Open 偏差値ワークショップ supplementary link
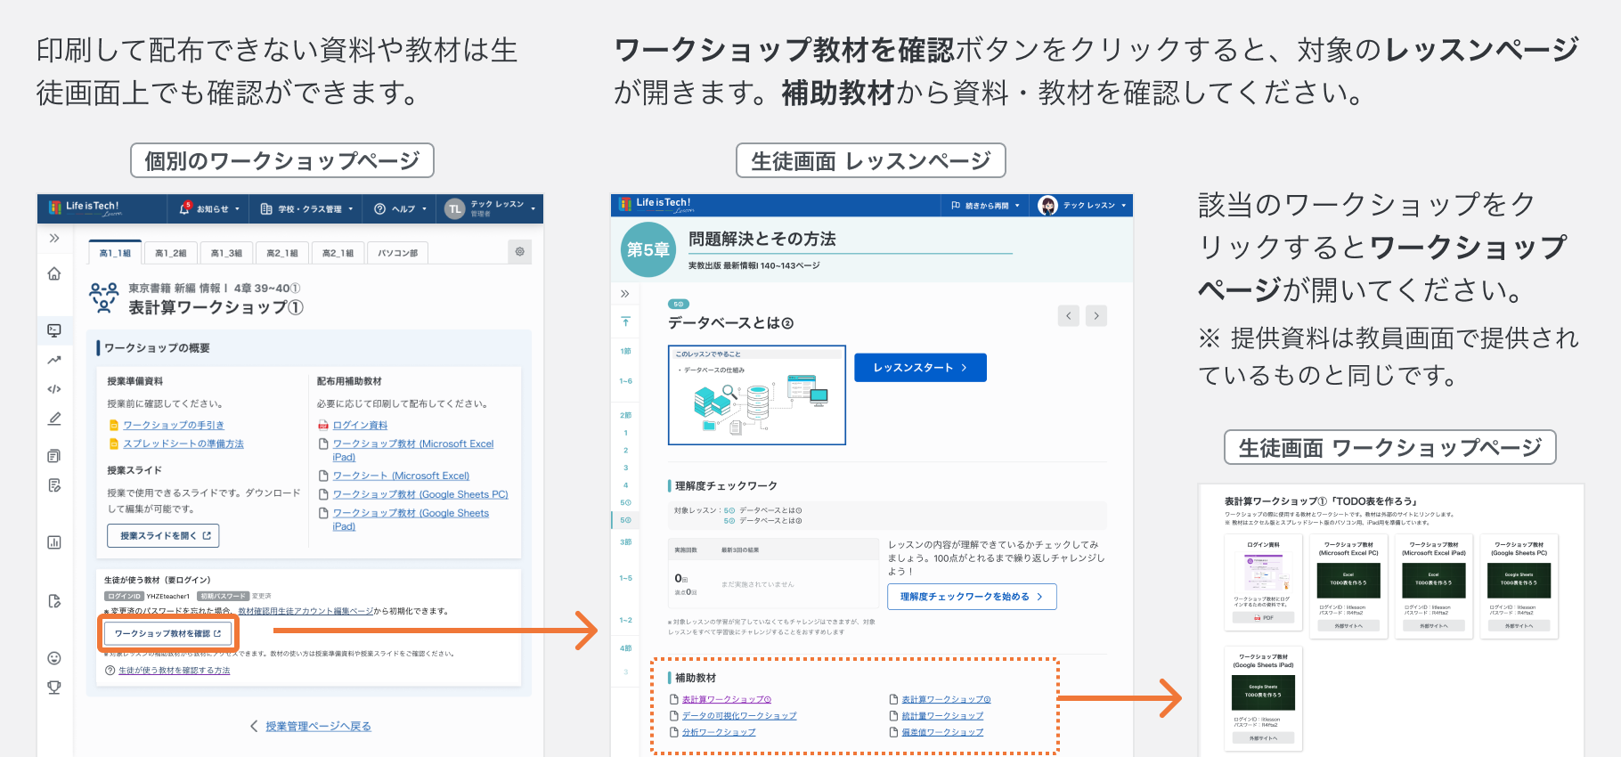The image size is (1621, 757). coord(942,732)
